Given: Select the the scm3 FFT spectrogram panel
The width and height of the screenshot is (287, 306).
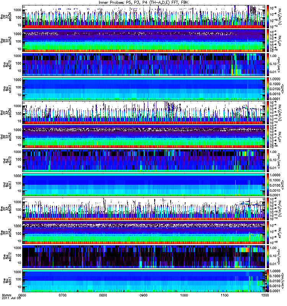Looking at the screenshot, I should pyautogui.click(x=143, y=233).
